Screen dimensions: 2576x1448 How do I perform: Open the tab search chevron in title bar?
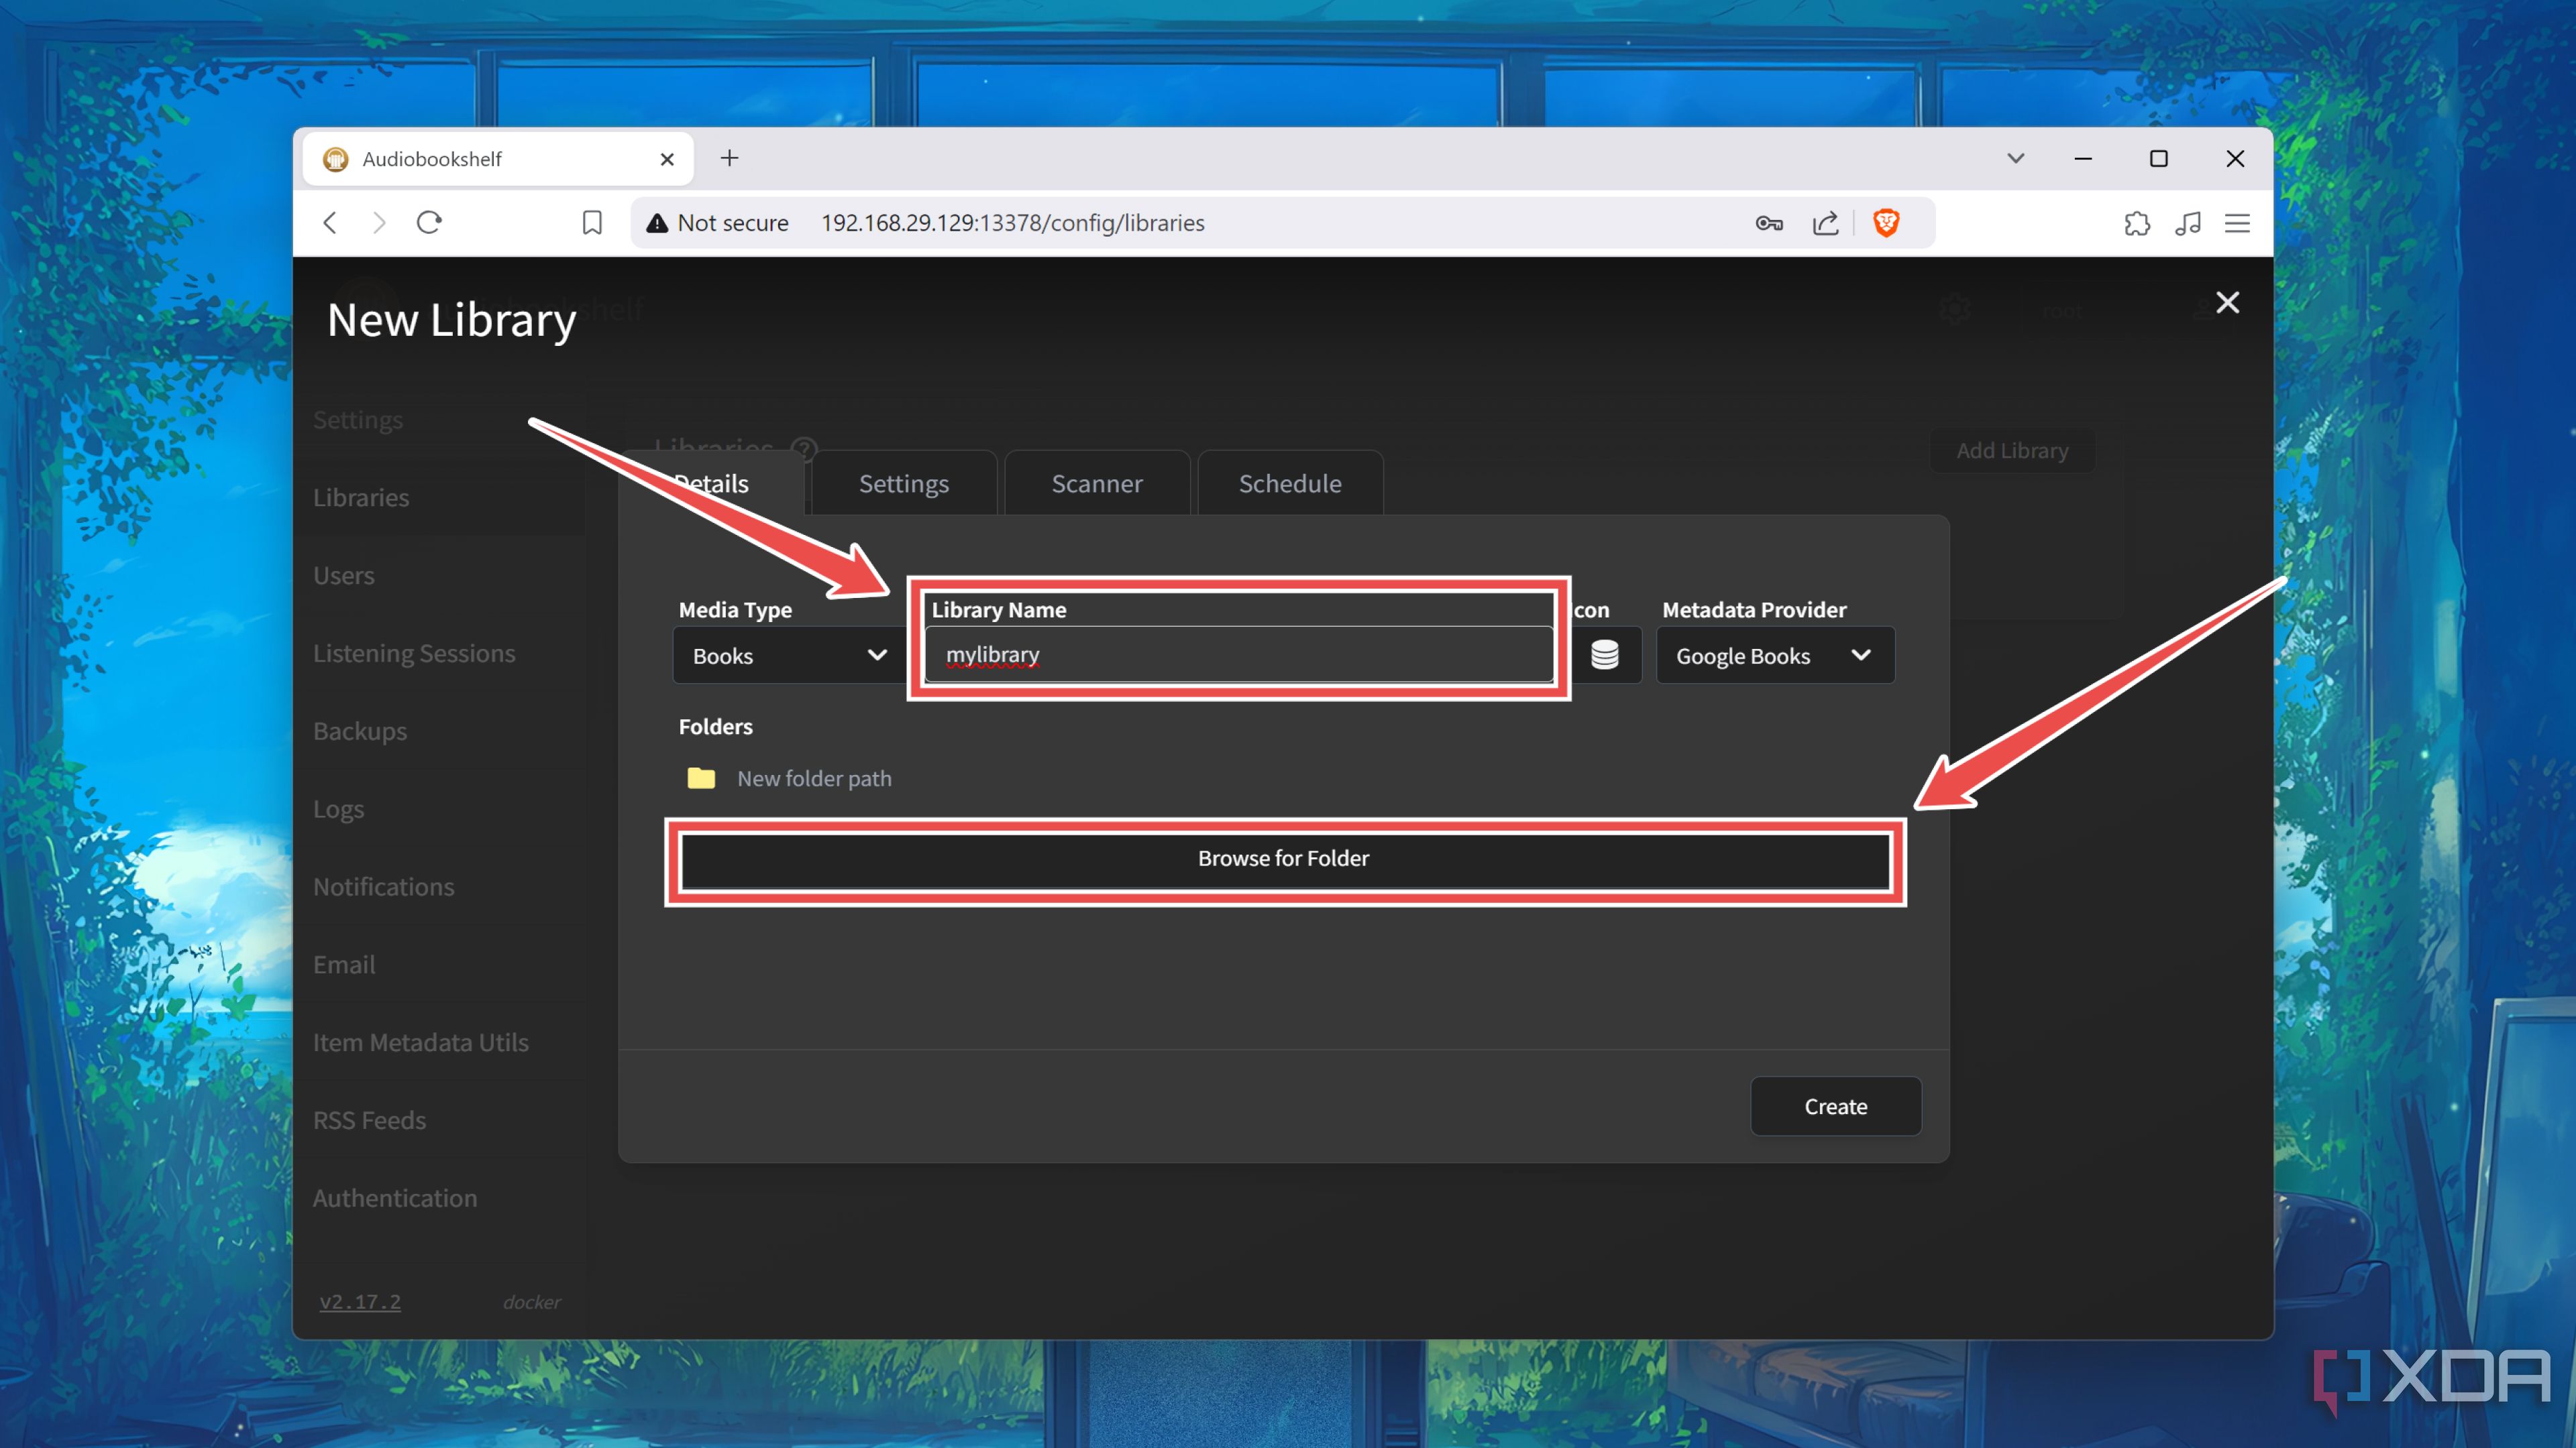[2016, 159]
